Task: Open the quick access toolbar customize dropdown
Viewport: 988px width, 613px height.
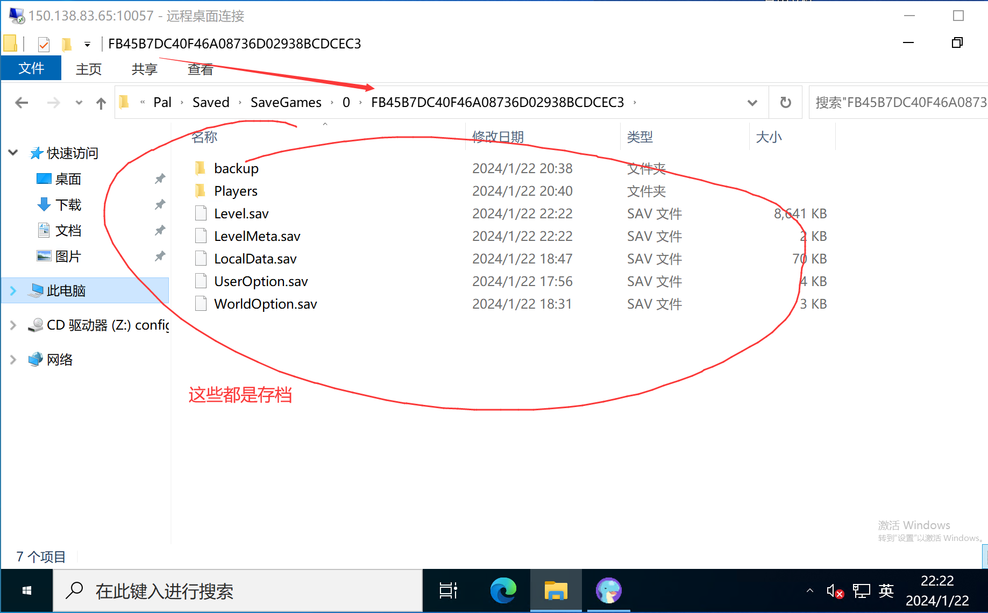Action: tap(87, 44)
